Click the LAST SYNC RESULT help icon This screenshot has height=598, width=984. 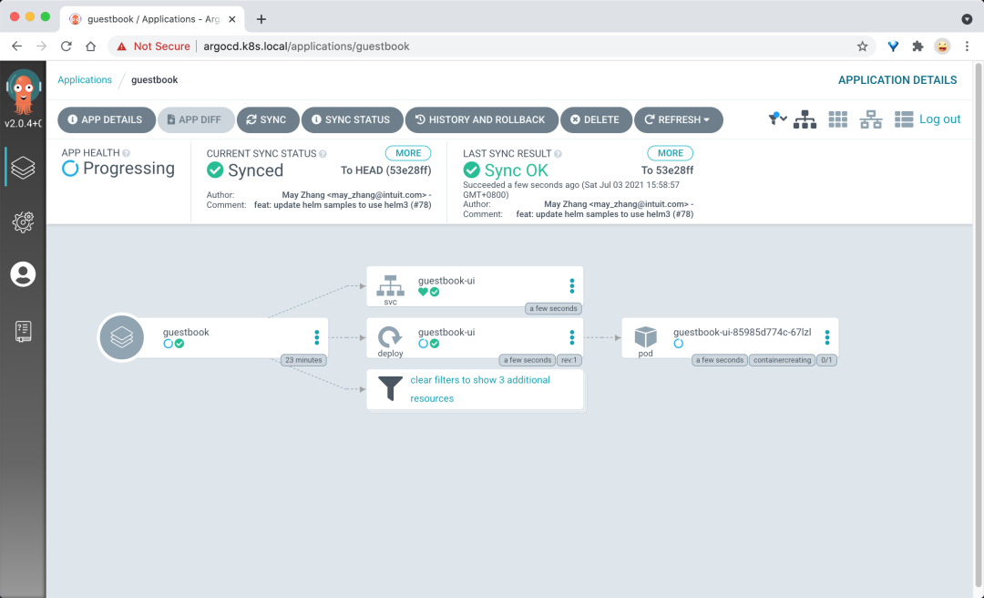point(558,153)
